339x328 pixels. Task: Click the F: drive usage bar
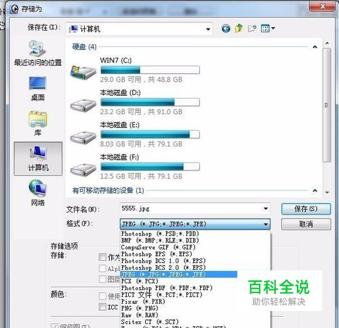[150, 167]
